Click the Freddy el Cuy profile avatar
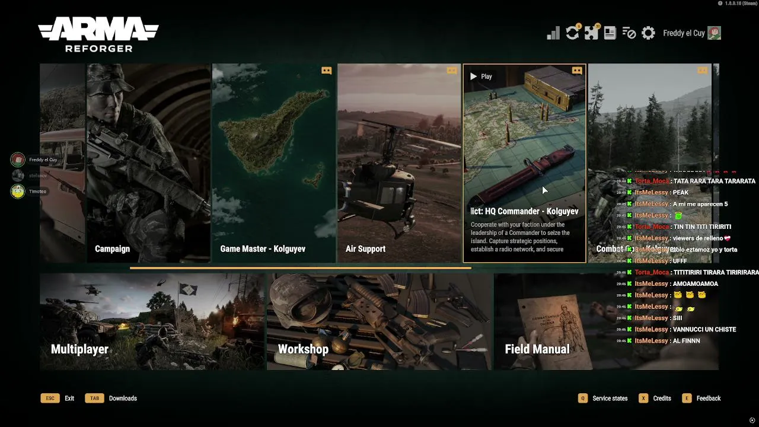Screen dimensions: 759x427 [714, 33]
